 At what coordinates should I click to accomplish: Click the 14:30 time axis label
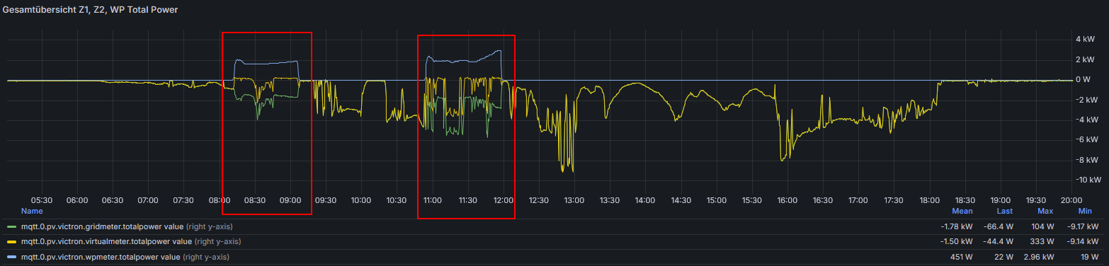coord(681,201)
